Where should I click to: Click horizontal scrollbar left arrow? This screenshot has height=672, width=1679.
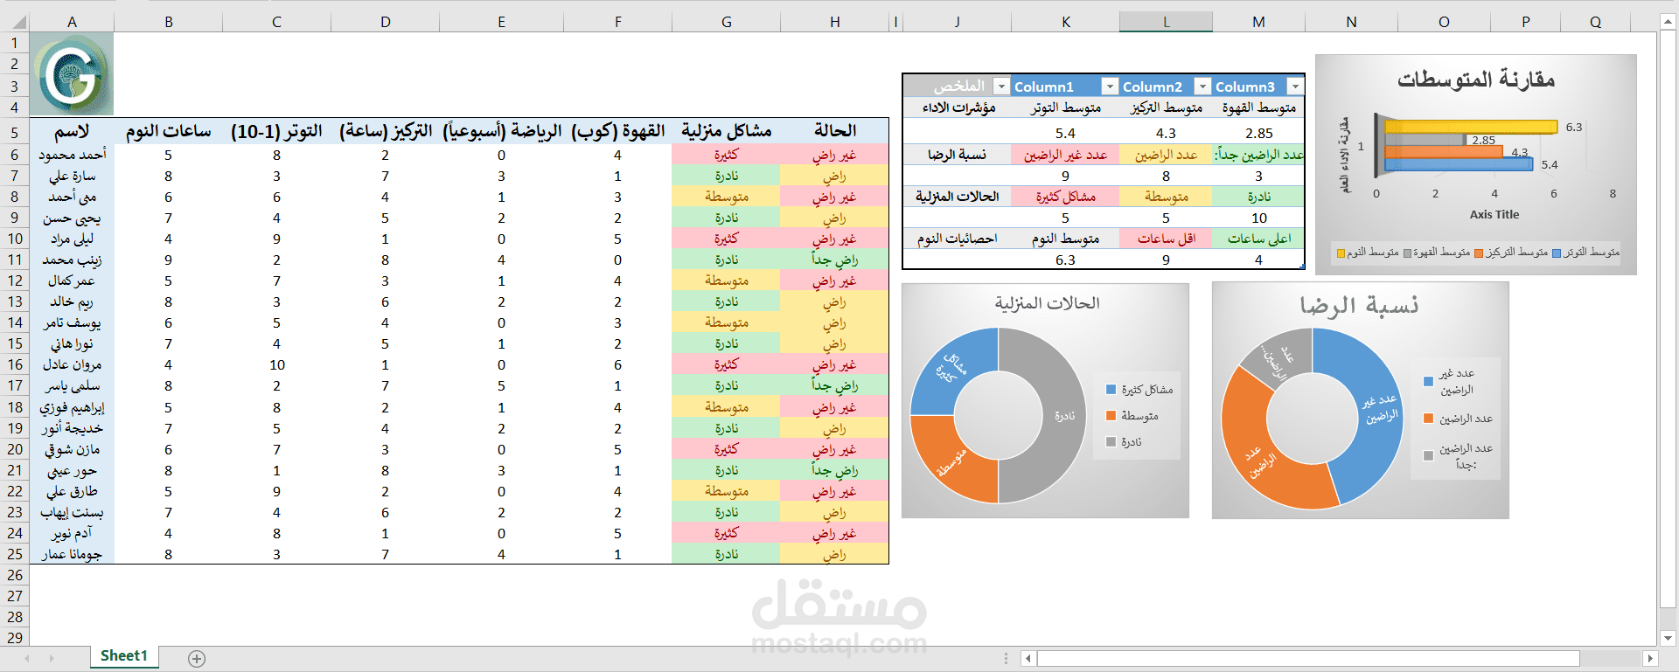click(x=1028, y=659)
